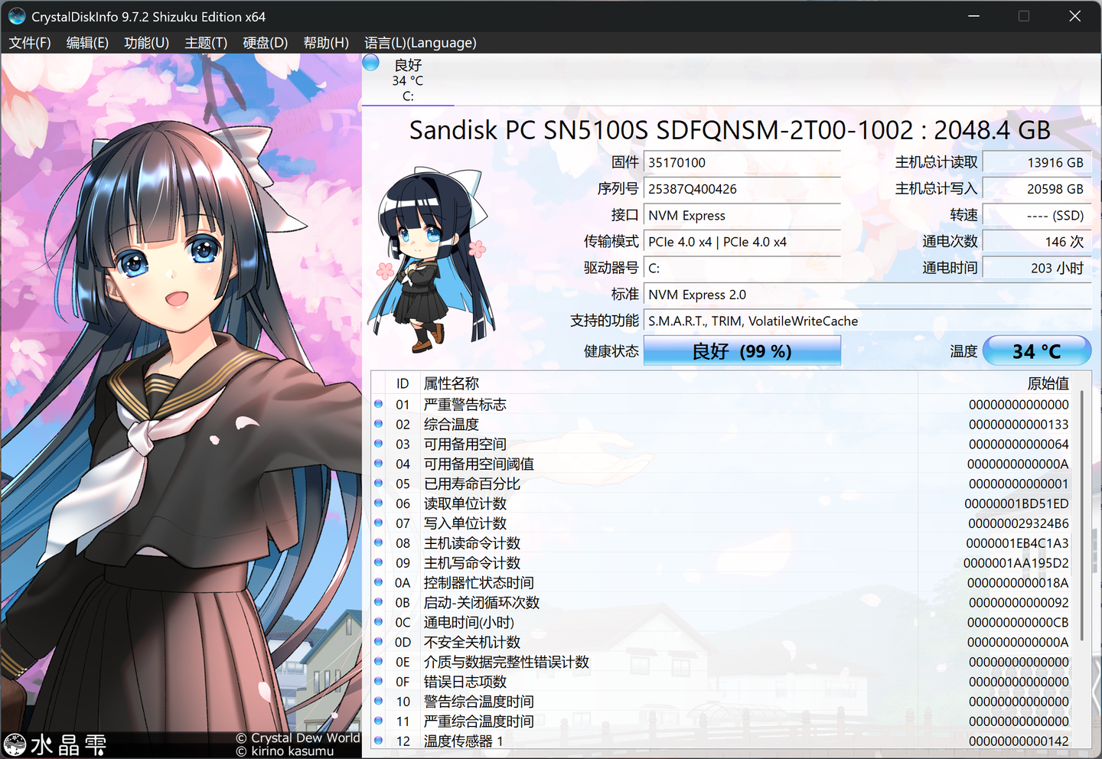
Task: Click the status dot for 01 严重警告标志
Action: (x=379, y=404)
